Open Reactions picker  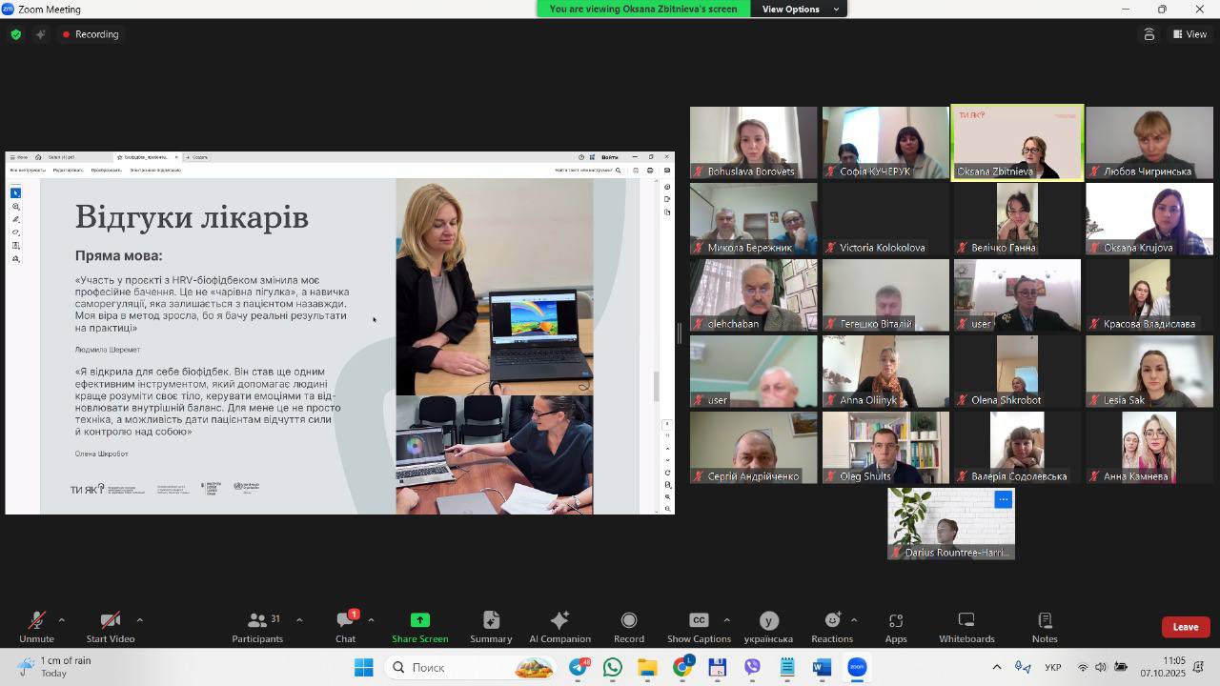[832, 626]
